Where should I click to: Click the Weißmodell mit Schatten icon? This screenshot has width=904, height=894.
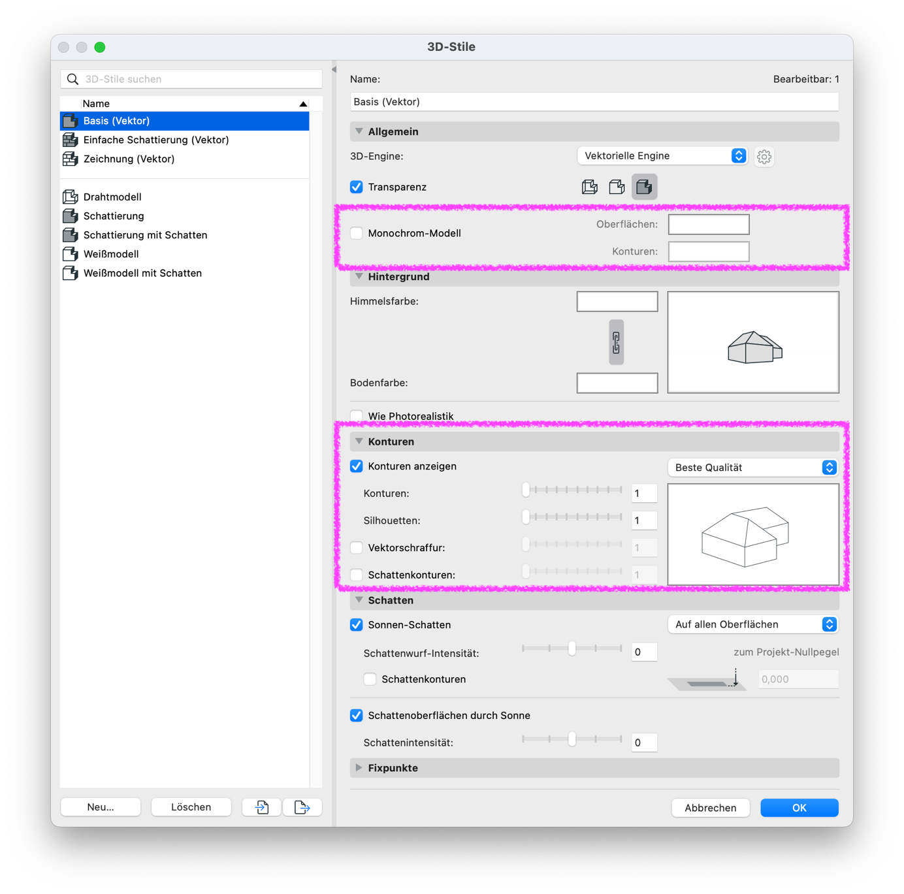(x=70, y=273)
